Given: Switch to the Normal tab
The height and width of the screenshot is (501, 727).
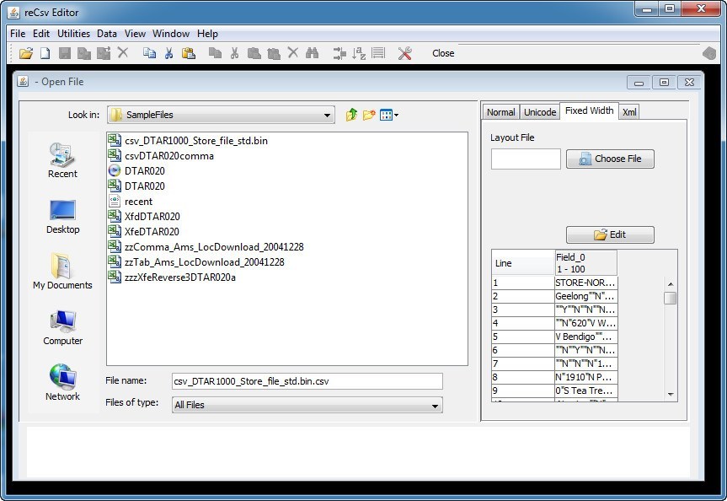Looking at the screenshot, I should 500,112.
